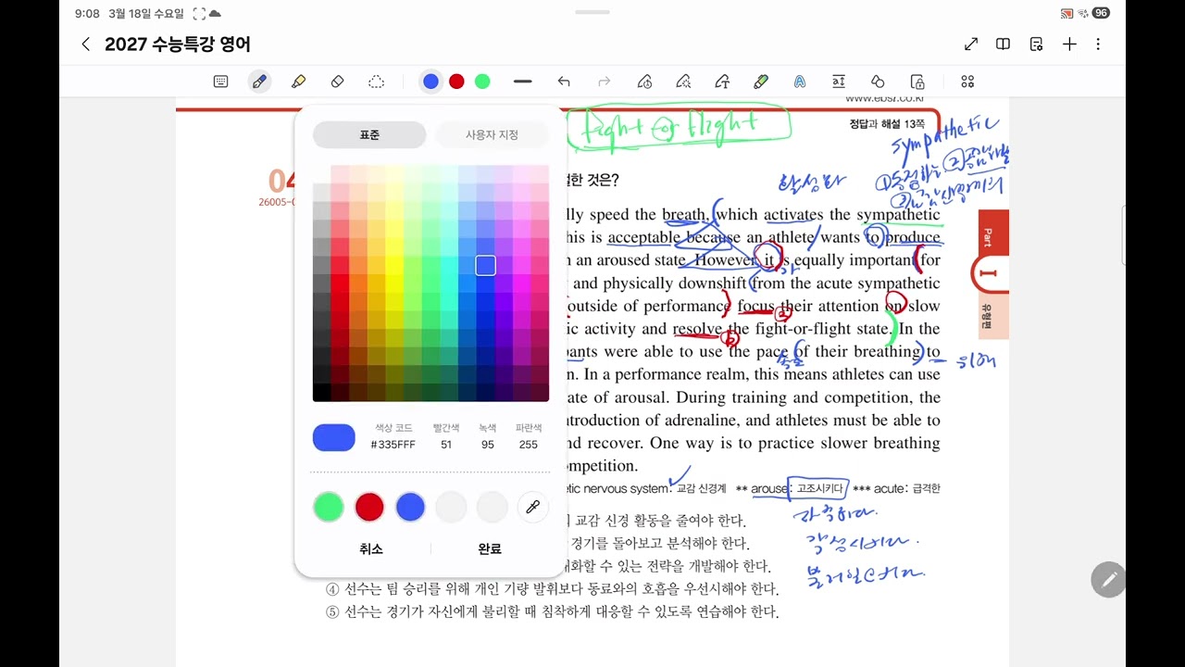
Task: Confirm the color with 완료
Action: (490, 548)
